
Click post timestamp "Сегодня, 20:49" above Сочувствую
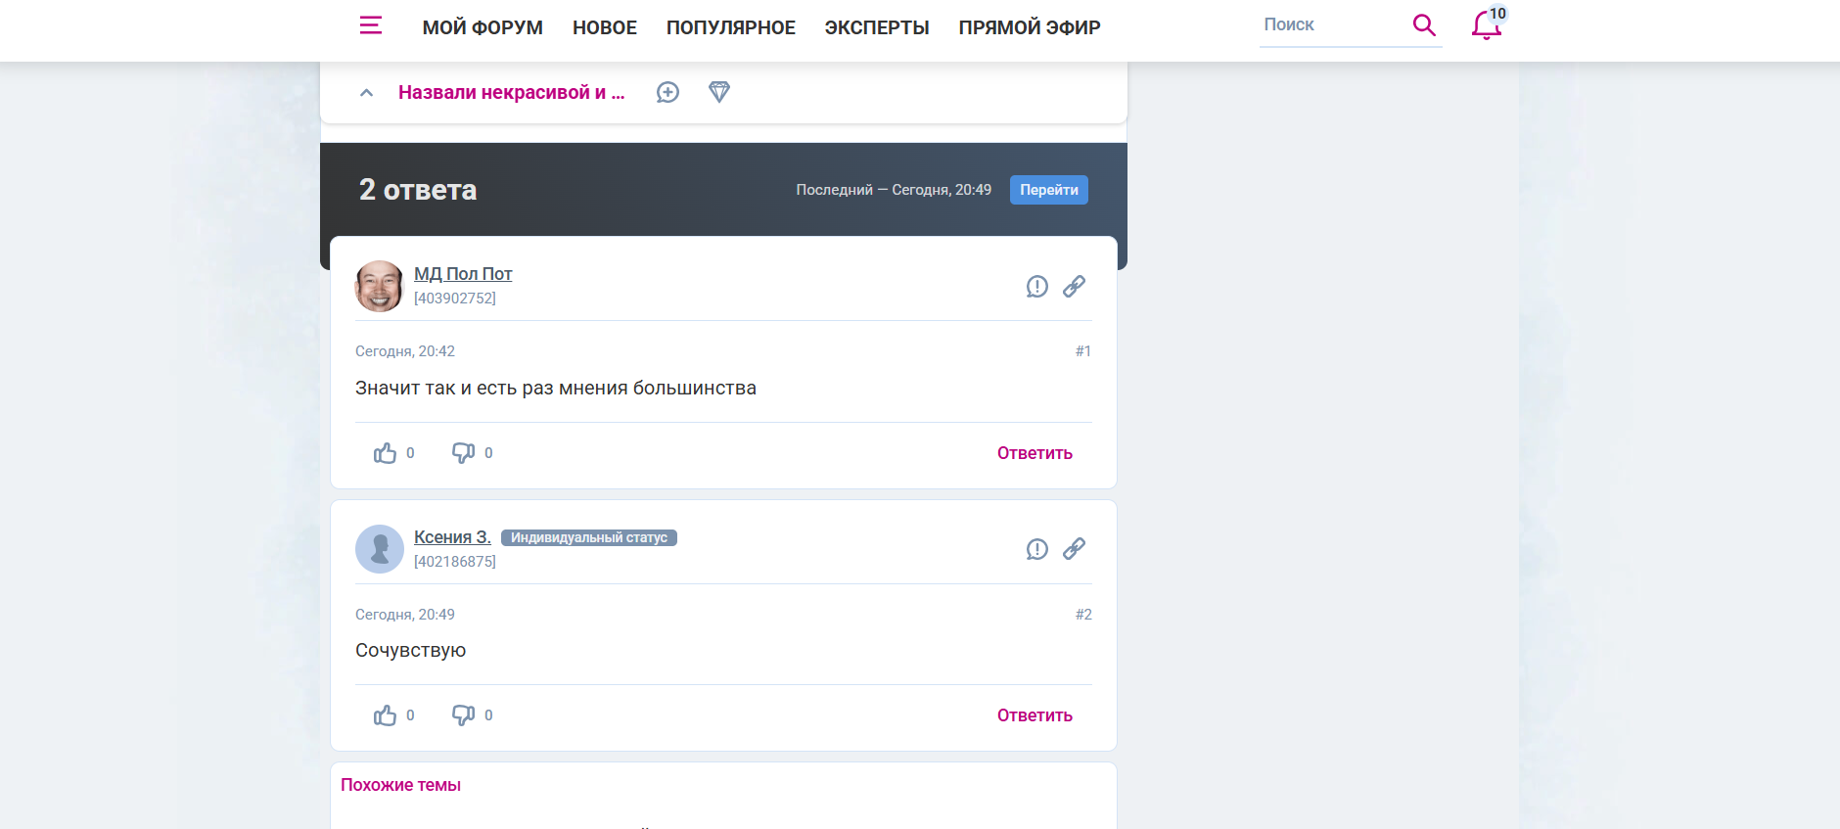405,615
